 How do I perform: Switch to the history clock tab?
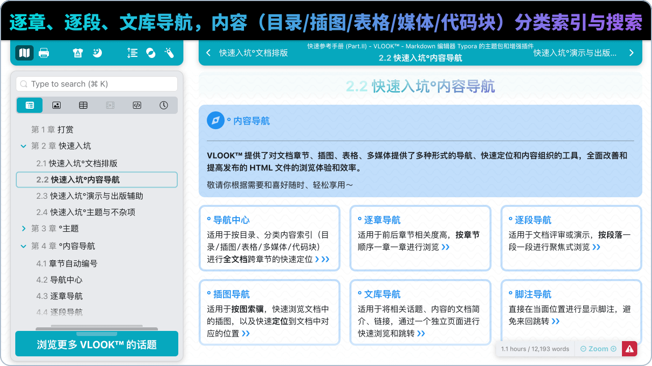coord(164,105)
